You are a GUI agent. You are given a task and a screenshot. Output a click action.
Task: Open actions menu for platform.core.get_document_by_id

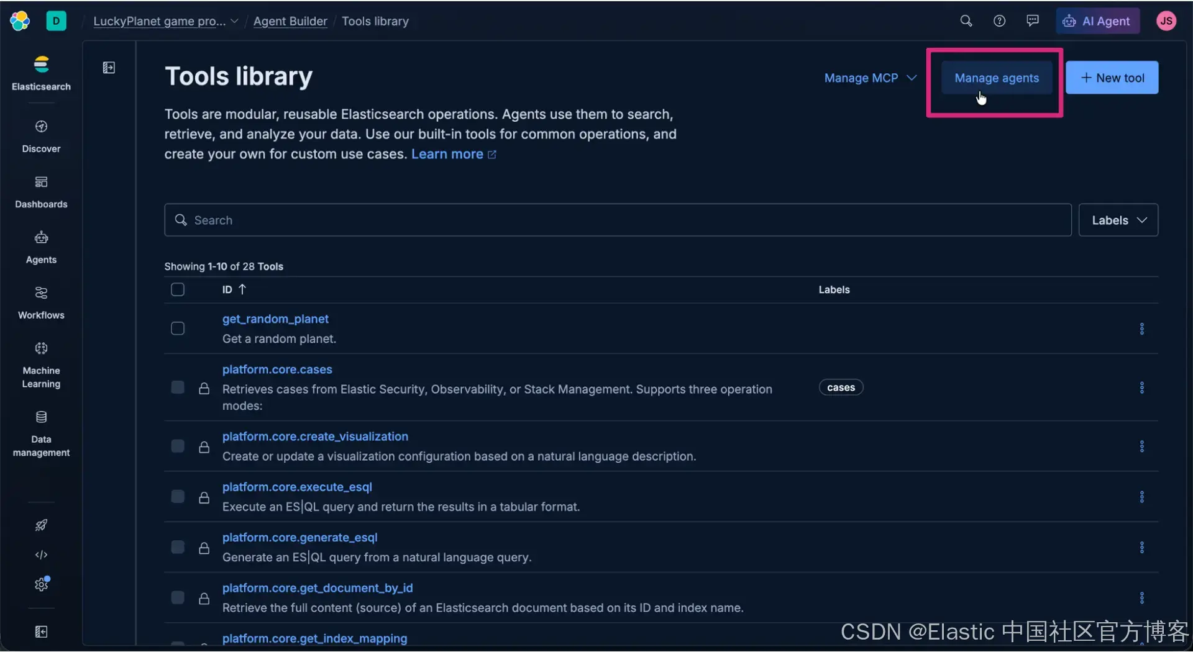(1141, 598)
